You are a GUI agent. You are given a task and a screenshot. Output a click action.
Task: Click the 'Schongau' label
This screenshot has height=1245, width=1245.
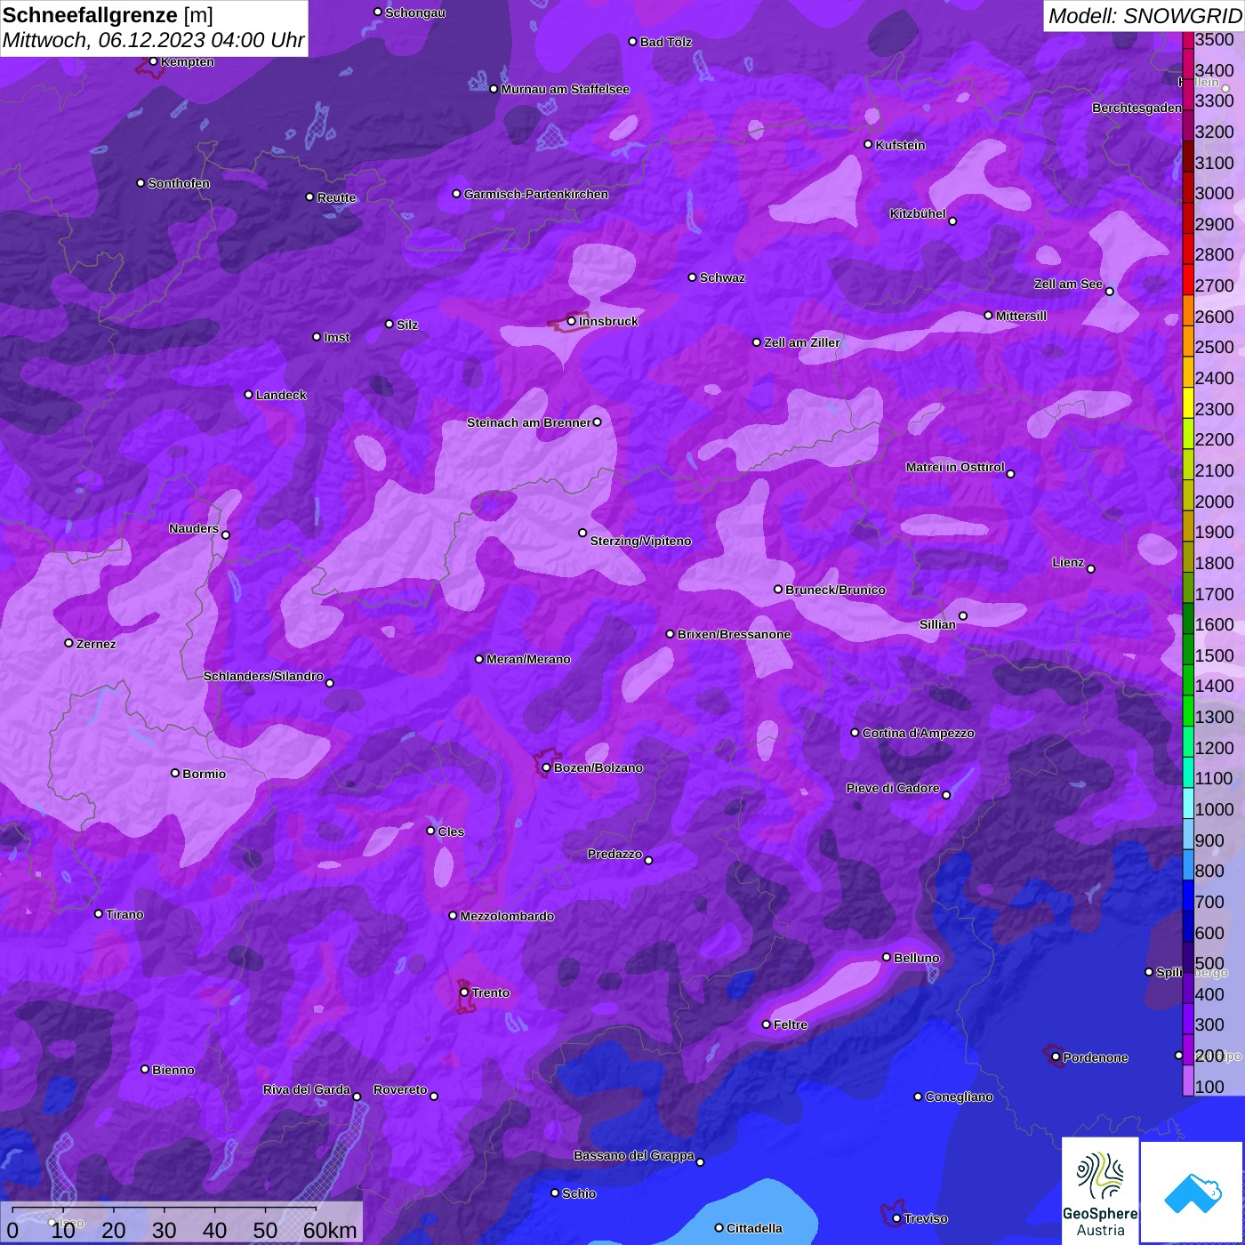pos(415,12)
